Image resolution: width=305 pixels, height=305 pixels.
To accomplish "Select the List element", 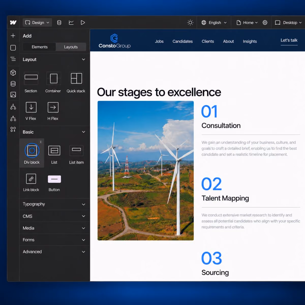I will [x=54, y=155].
